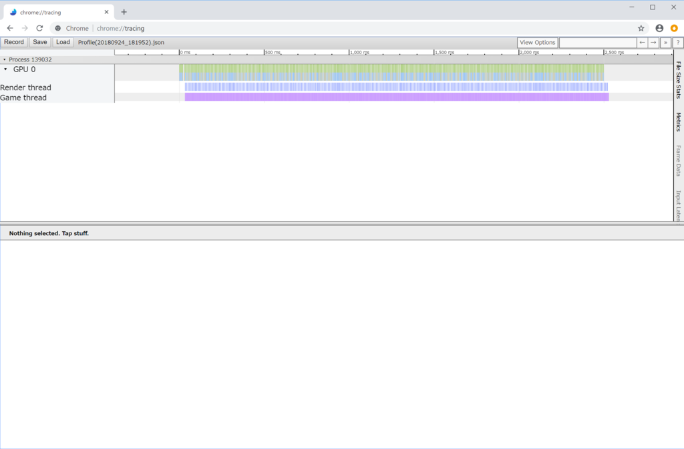Image resolution: width=684 pixels, height=449 pixels.
Task: Click the Save button
Action: pos(39,42)
